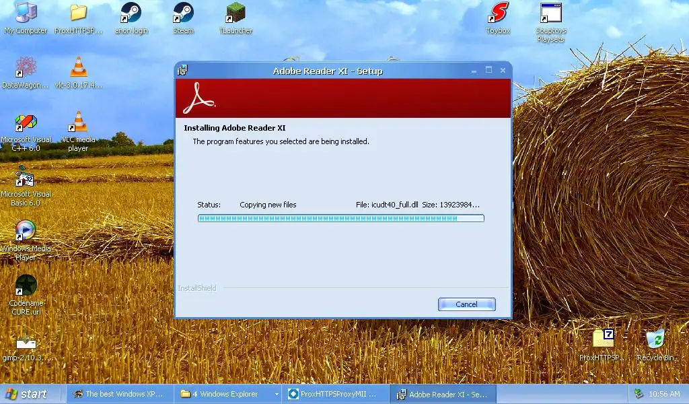
Task: Click the 'File: icudt40_full.dll' text
Action: click(387, 205)
